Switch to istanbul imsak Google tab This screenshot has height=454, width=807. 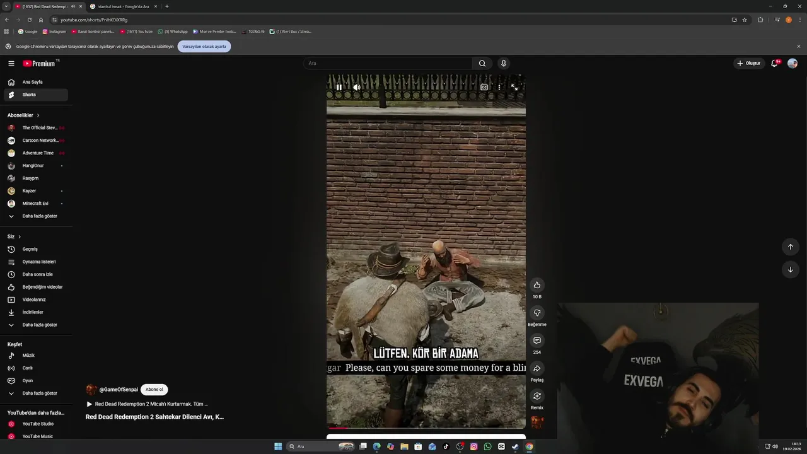pos(123,6)
